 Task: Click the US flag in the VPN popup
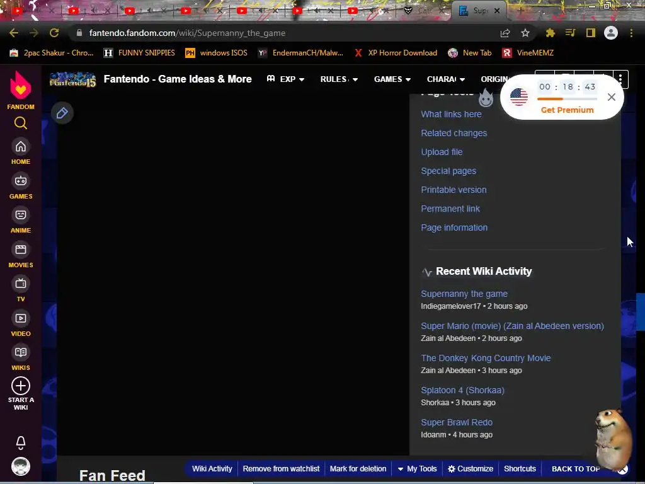point(519,97)
